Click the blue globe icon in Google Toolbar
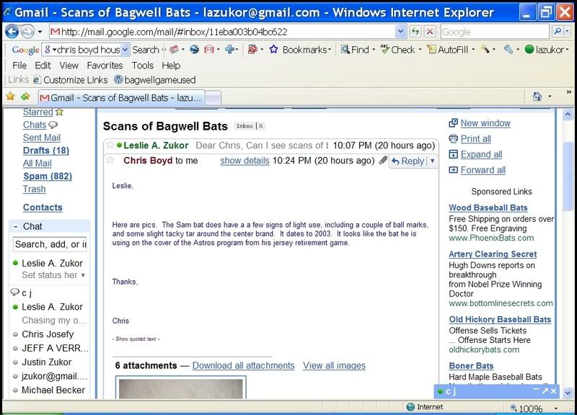577x415 pixels. coord(194,49)
